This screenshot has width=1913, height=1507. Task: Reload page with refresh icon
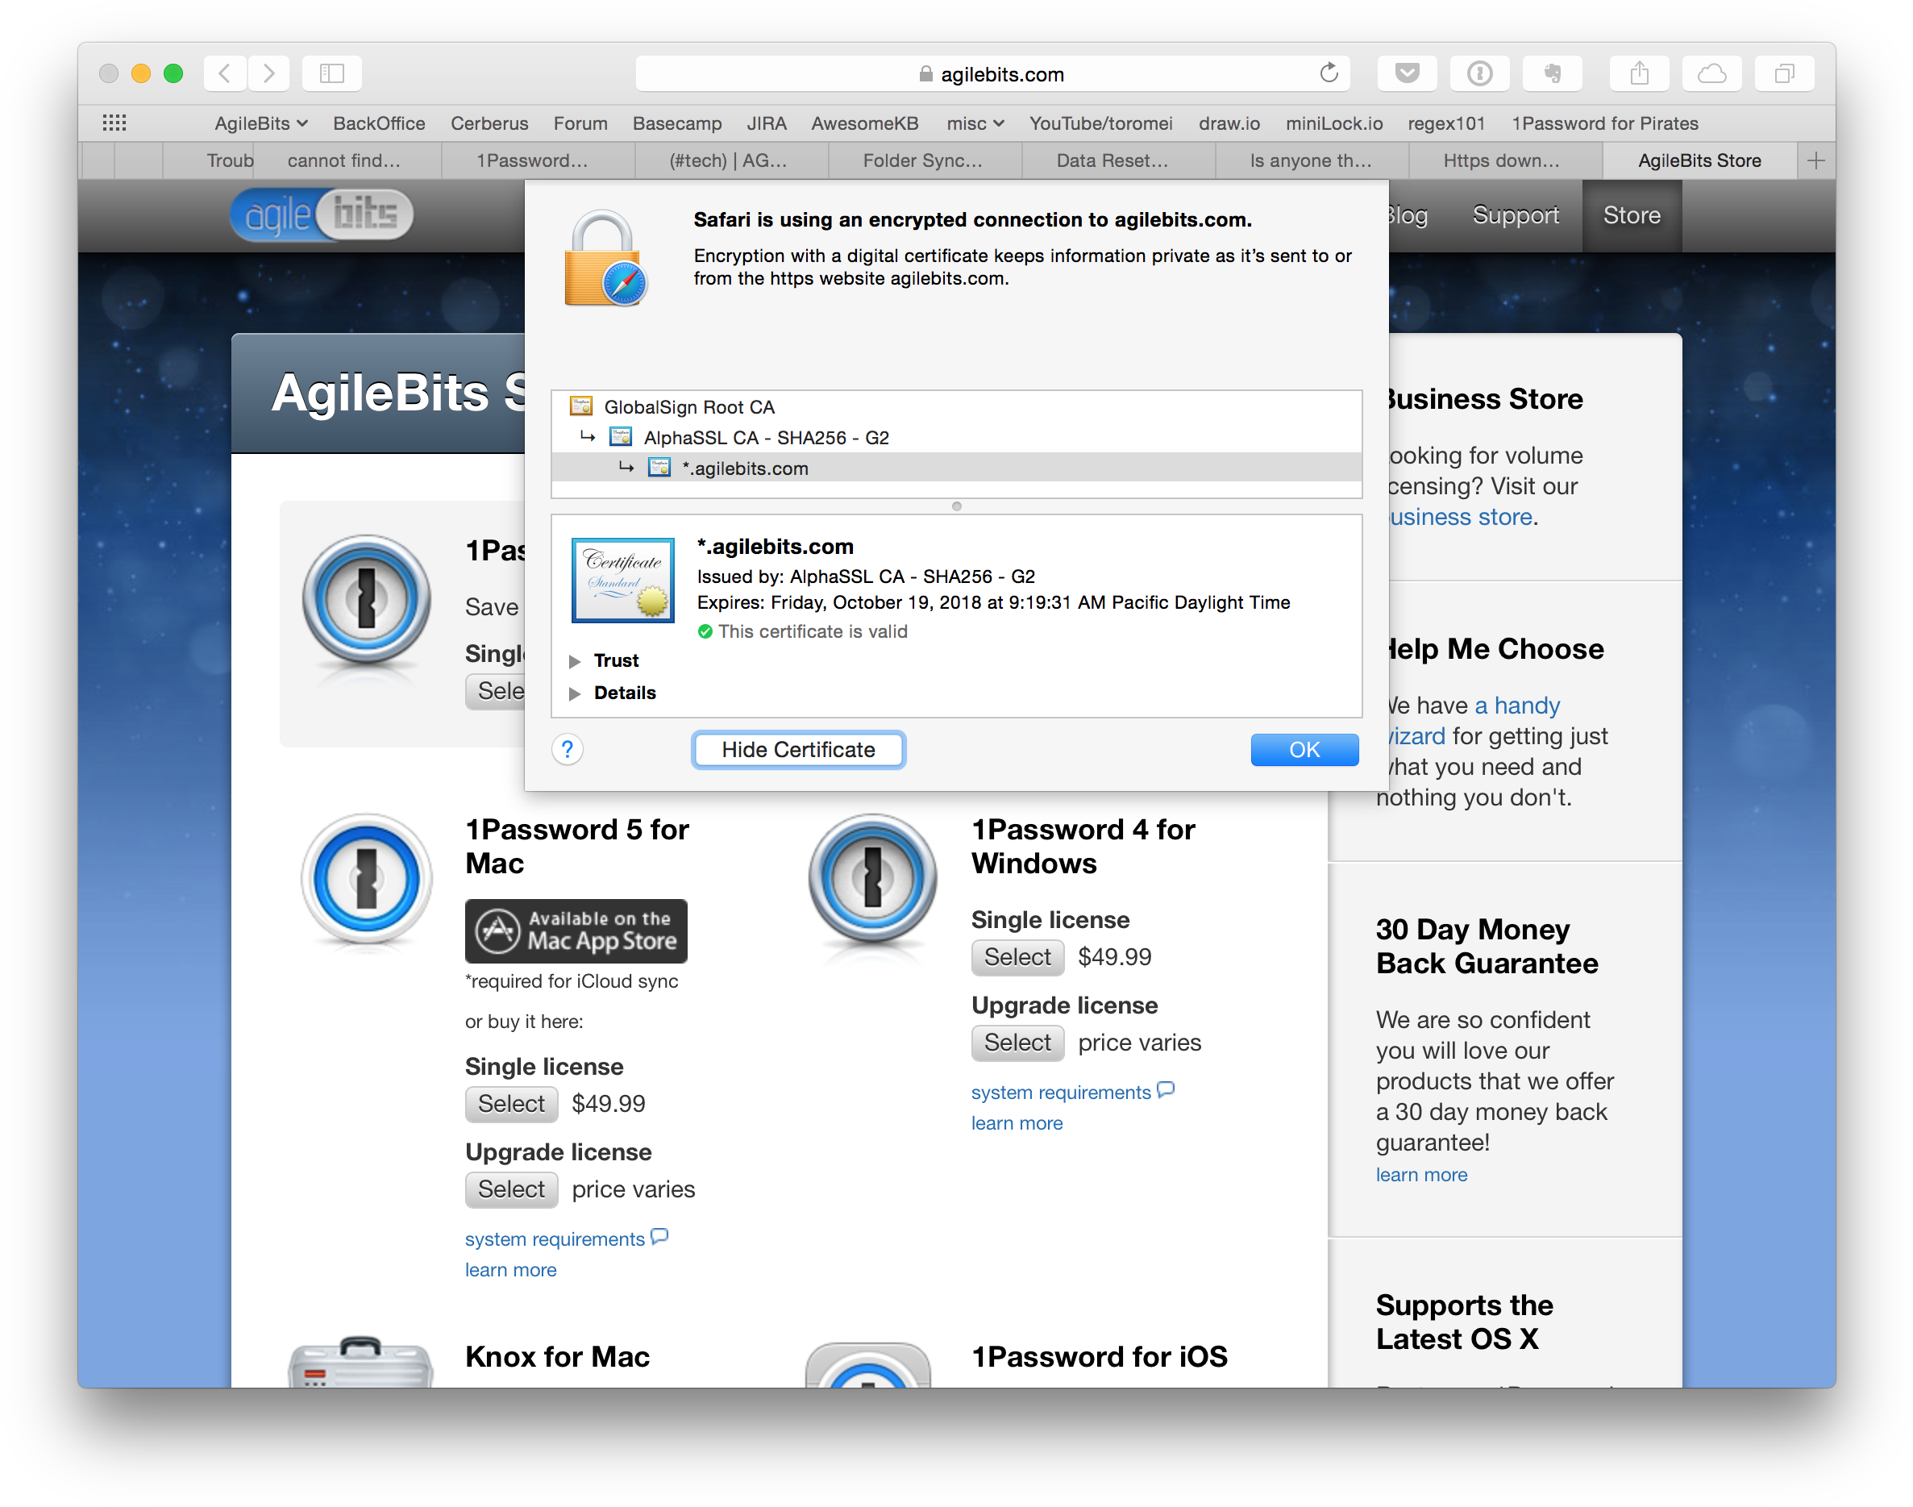(1329, 73)
